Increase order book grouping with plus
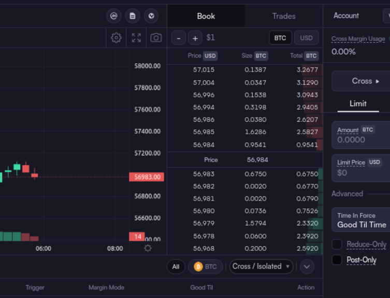 195,38
